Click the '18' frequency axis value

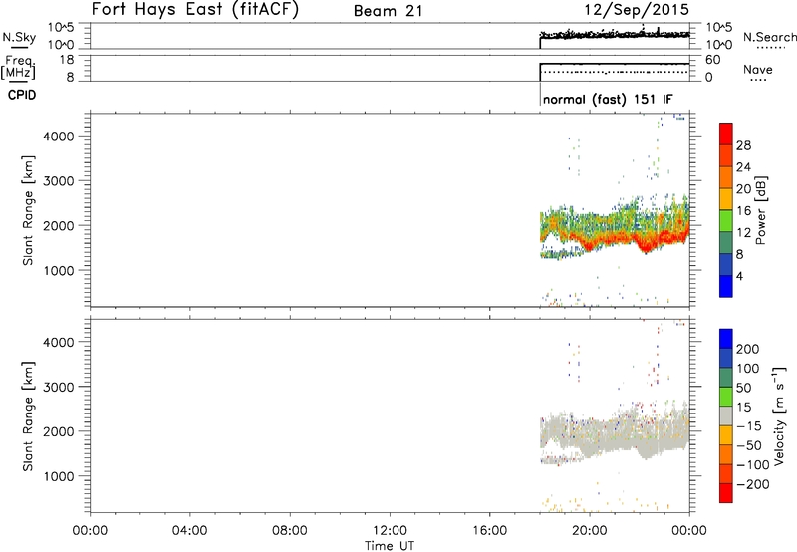66,60
